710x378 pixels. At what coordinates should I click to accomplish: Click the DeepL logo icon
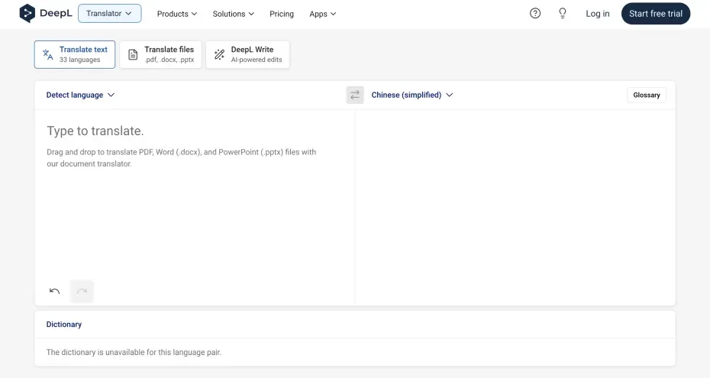click(27, 13)
